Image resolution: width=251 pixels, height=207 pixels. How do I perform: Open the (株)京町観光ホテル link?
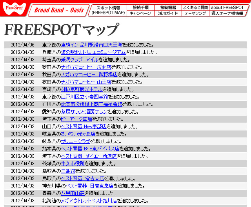pos(82,89)
